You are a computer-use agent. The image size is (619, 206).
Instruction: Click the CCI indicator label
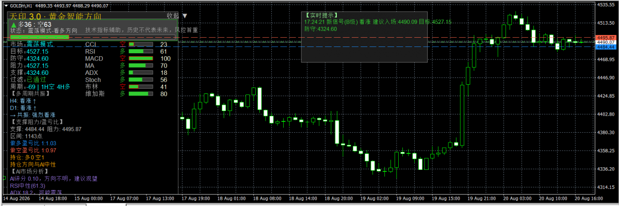(x=91, y=44)
